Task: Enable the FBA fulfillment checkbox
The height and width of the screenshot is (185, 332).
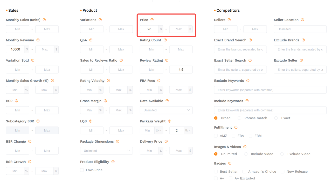Action: [234, 136]
